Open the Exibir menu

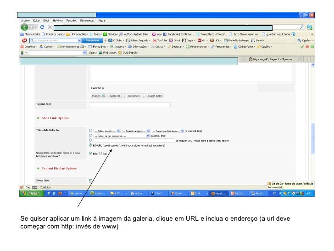click(46, 21)
